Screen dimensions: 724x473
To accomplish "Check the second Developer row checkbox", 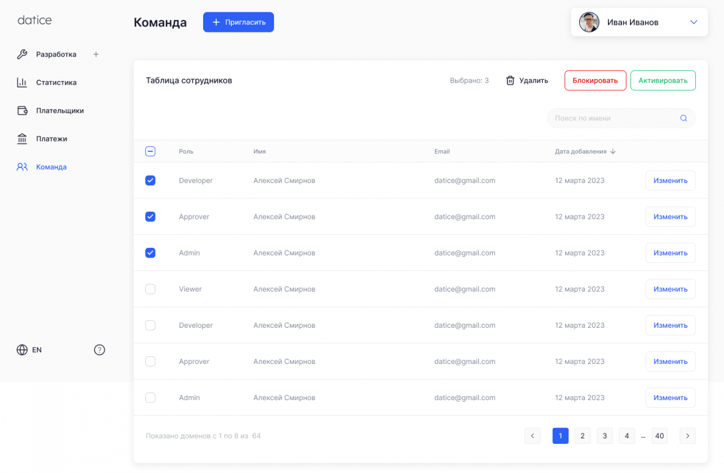I will tap(151, 325).
